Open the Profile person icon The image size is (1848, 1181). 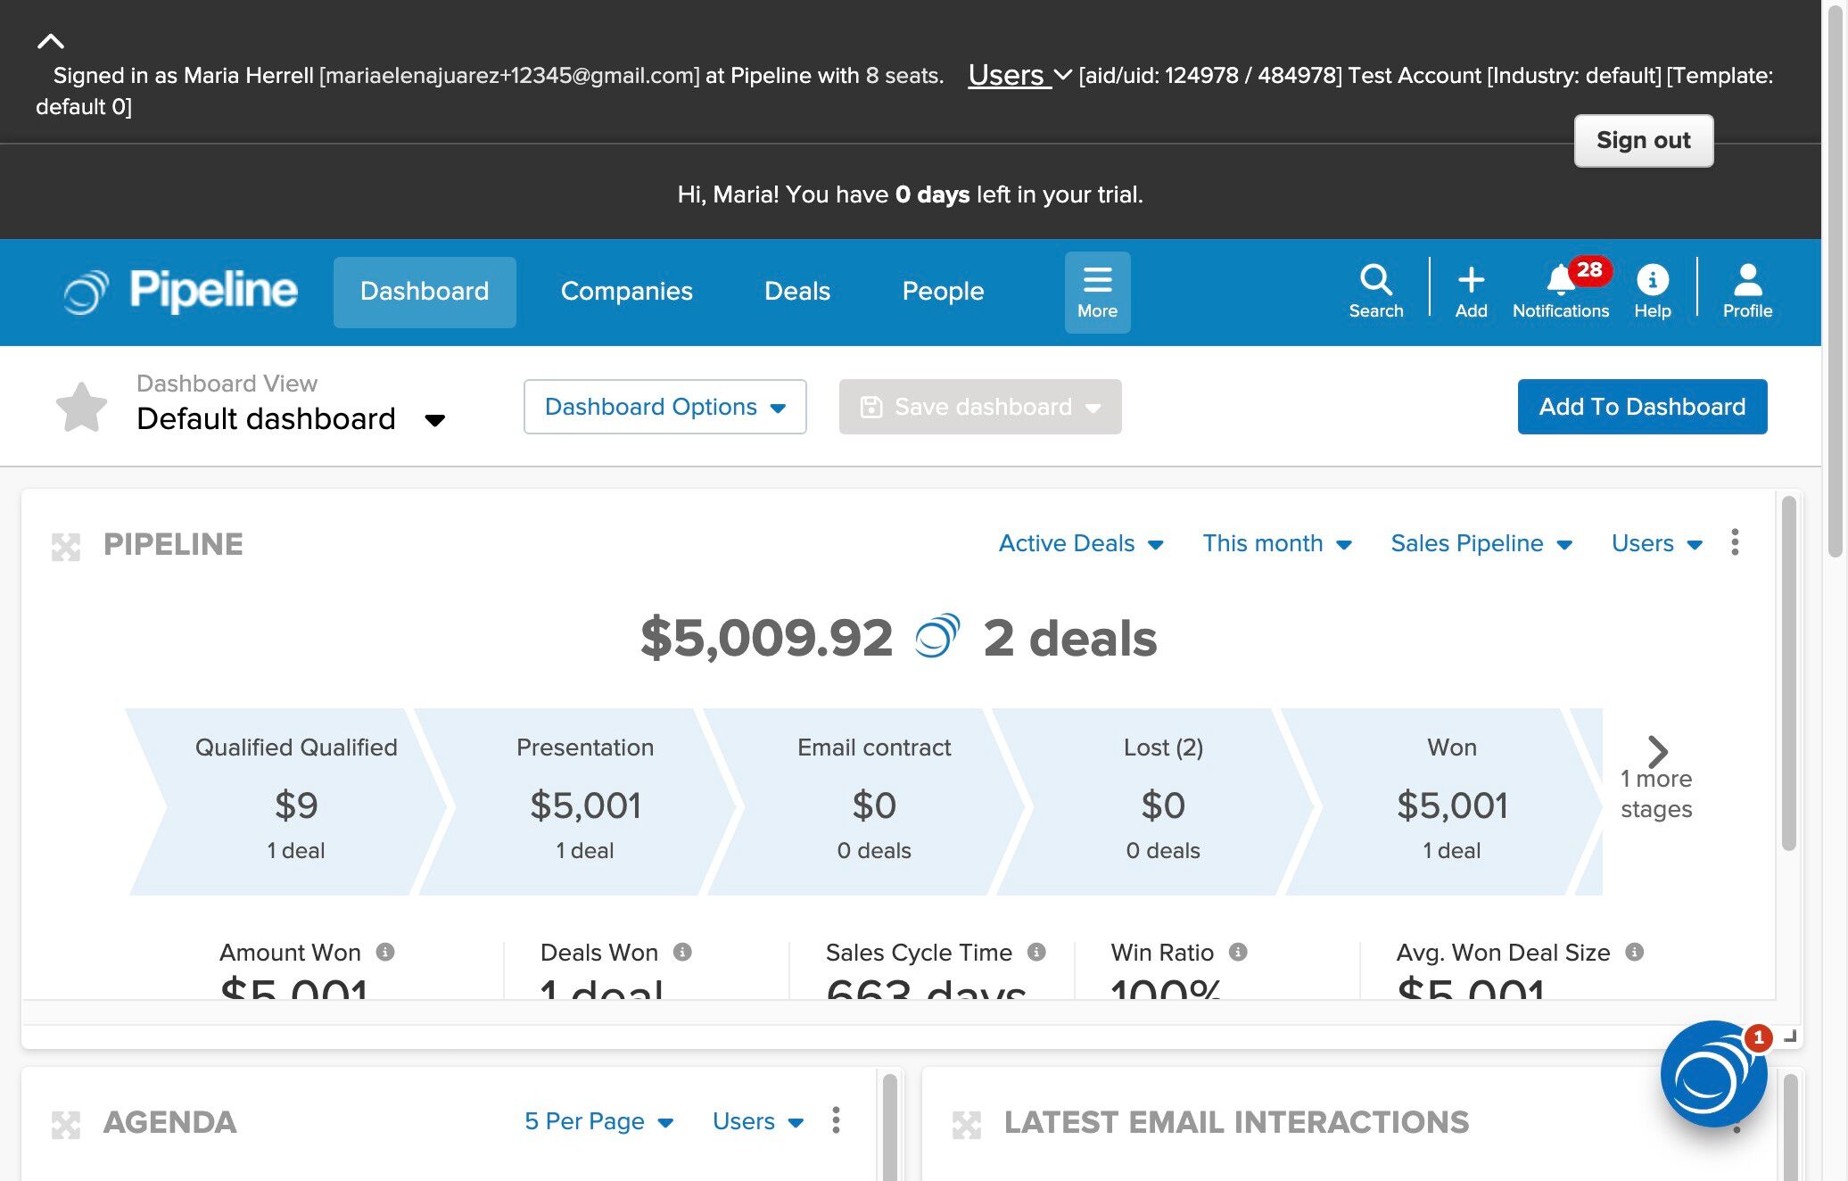(x=1746, y=280)
